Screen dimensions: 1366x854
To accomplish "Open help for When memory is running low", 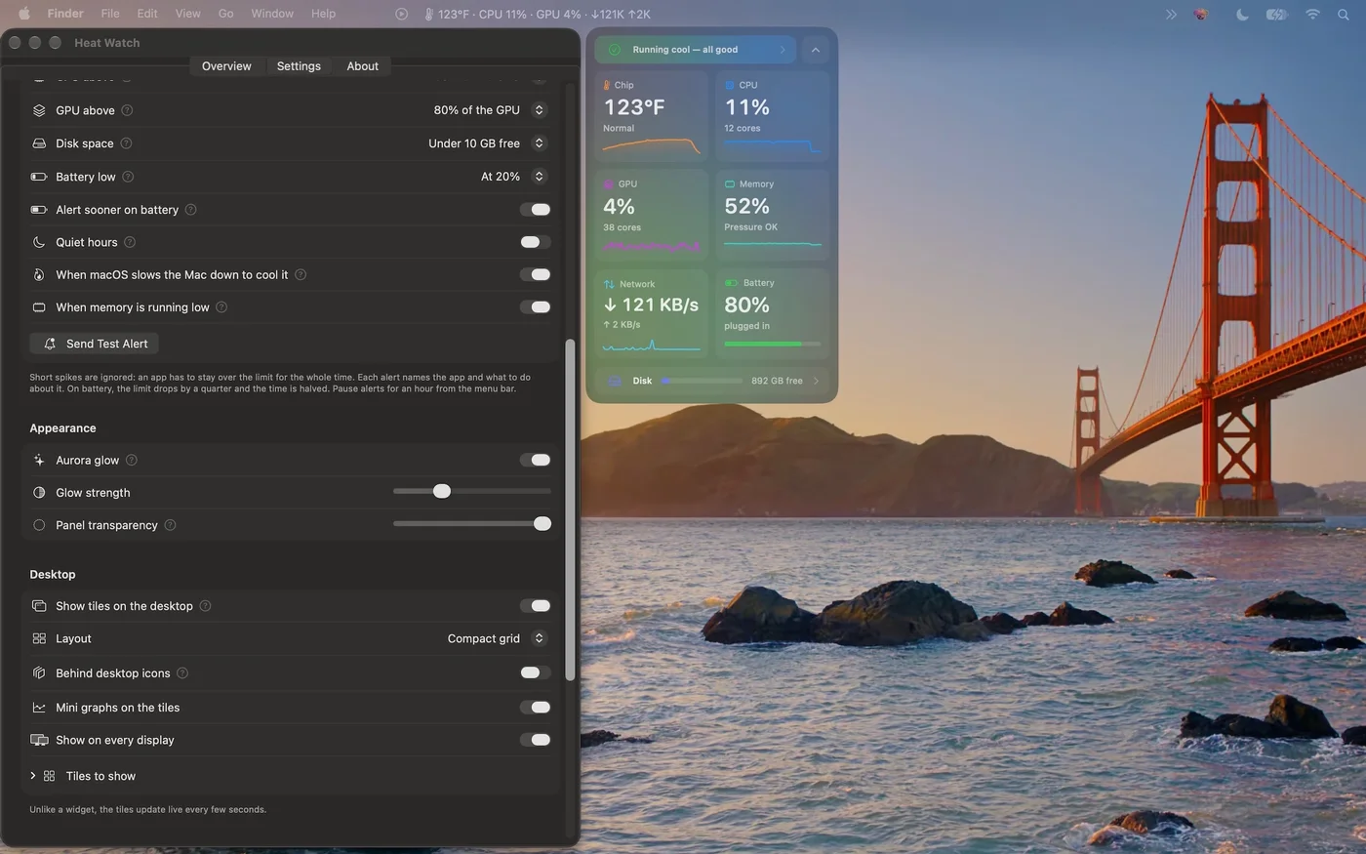I will (x=221, y=307).
